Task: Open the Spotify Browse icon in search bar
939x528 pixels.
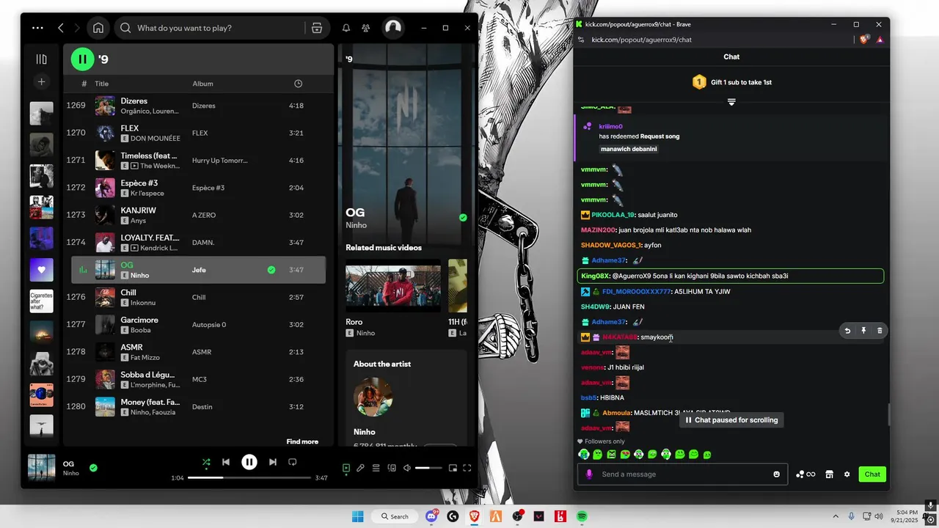Action: pos(317,28)
